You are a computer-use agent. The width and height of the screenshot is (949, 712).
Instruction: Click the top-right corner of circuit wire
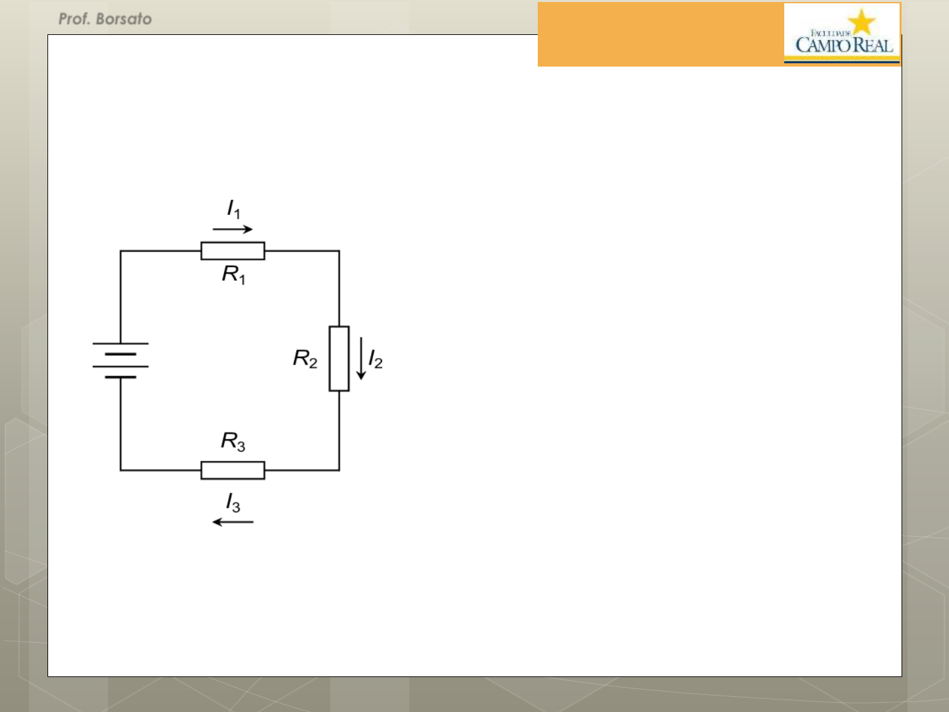339,251
